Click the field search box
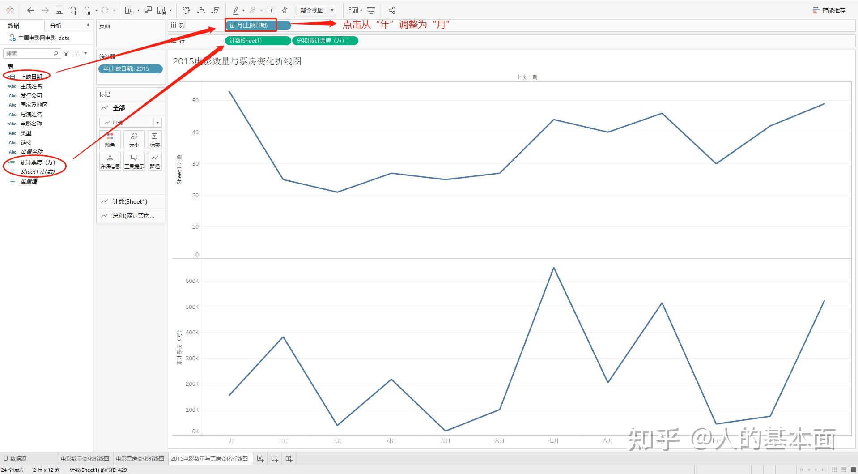Viewport: 858px width, 474px height. click(x=32, y=53)
